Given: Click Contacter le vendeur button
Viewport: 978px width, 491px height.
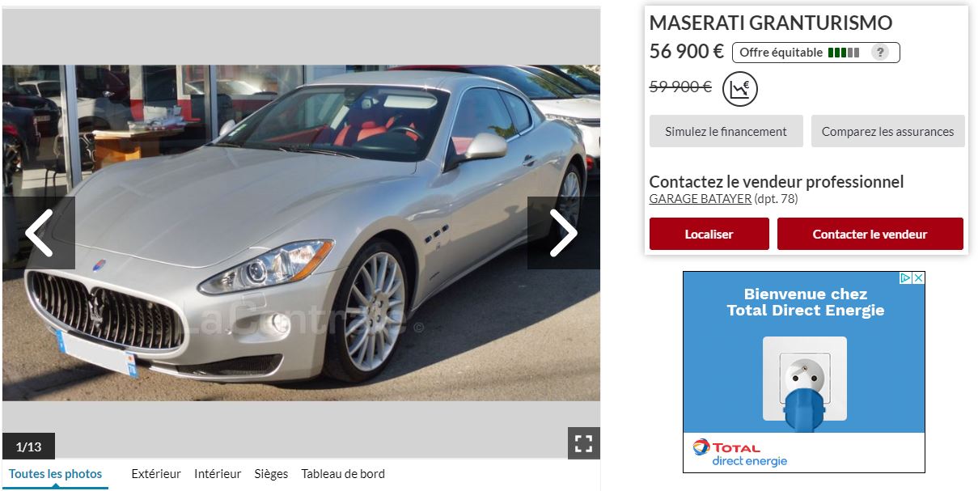Looking at the screenshot, I should pos(870,234).
